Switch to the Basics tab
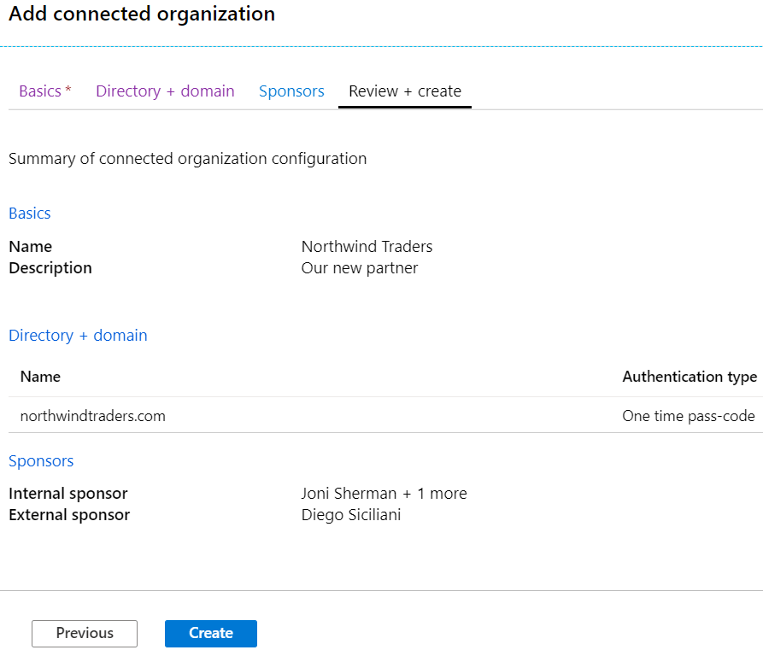763x650 pixels. click(x=44, y=91)
